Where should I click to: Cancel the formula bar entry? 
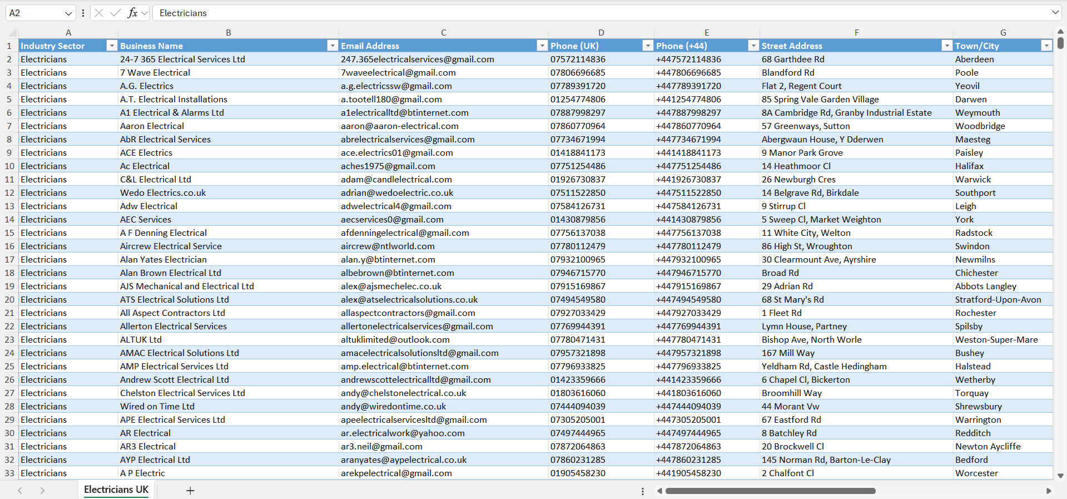click(x=99, y=13)
